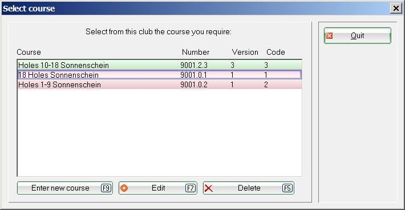Click the orange circle Edit icon
This screenshot has height=210, width=405.
pos(124,188)
